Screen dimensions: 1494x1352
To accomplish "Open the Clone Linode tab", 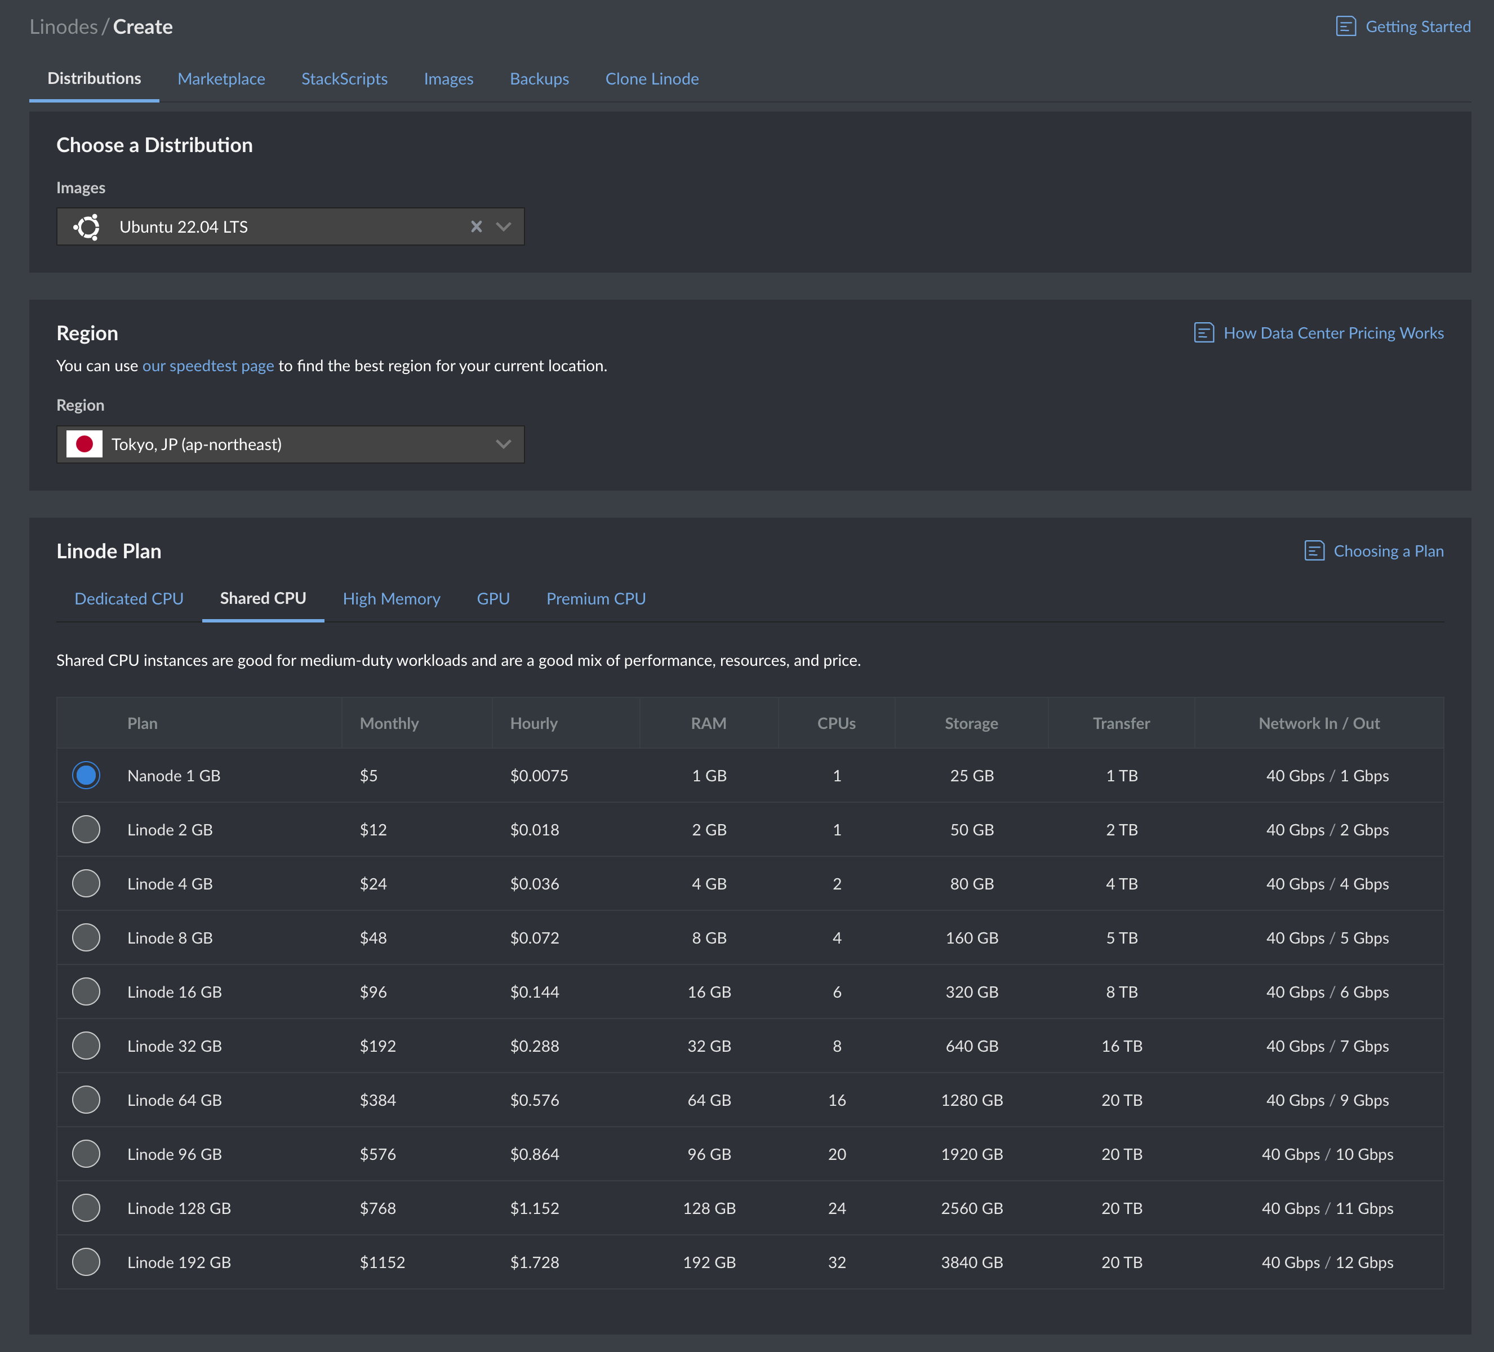I will pos(652,78).
